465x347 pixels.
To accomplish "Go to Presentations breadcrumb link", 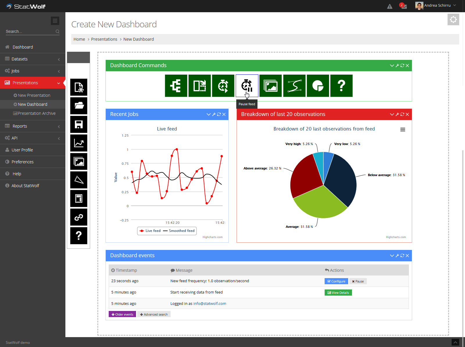I will coord(104,39).
